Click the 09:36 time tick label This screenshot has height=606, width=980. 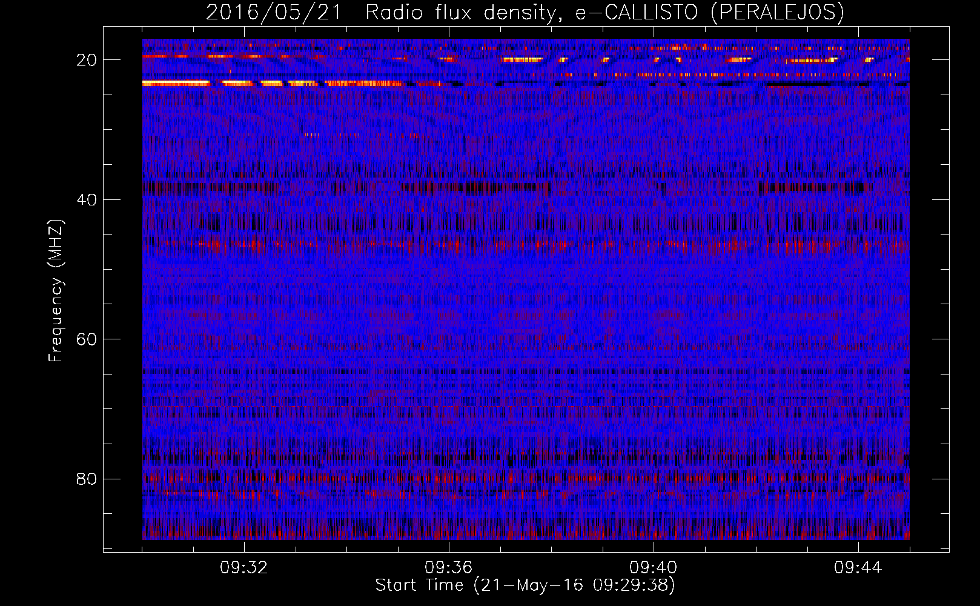tap(449, 568)
